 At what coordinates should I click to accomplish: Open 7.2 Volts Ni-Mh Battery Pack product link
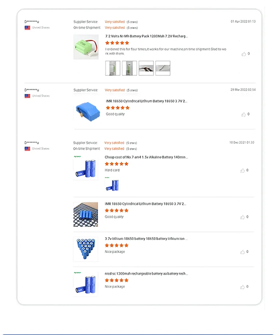click(x=146, y=36)
